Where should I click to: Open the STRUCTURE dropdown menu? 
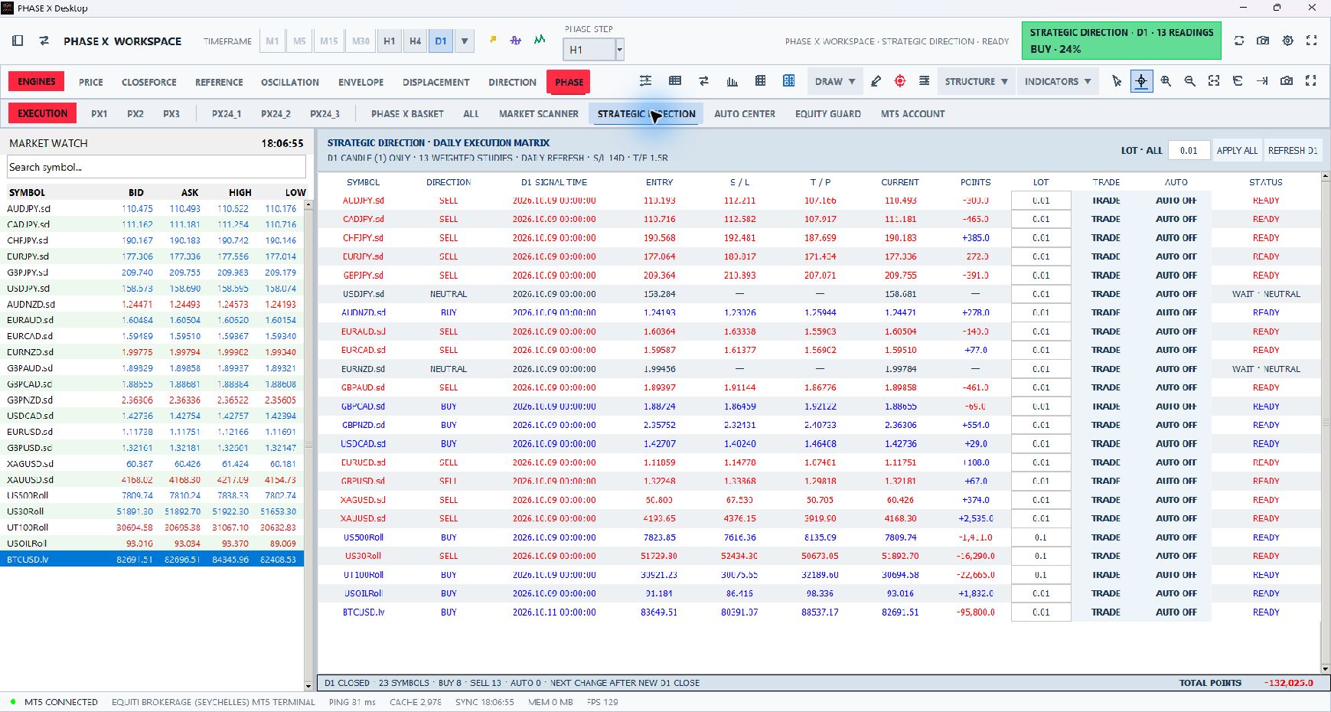click(976, 81)
